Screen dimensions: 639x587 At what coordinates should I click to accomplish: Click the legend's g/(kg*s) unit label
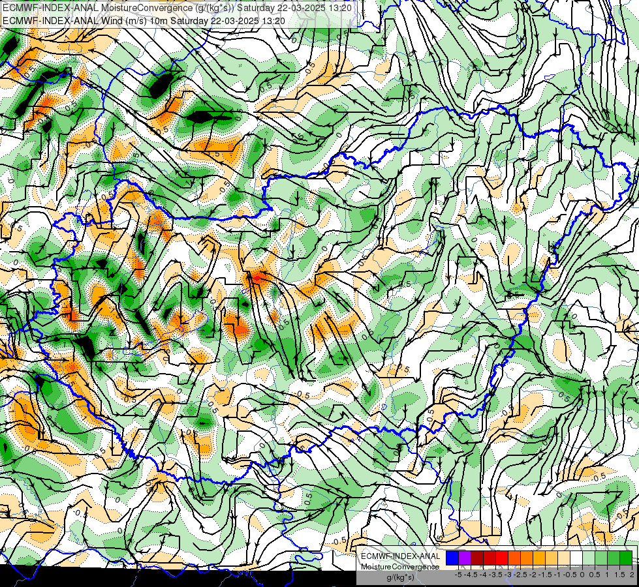coord(400,577)
